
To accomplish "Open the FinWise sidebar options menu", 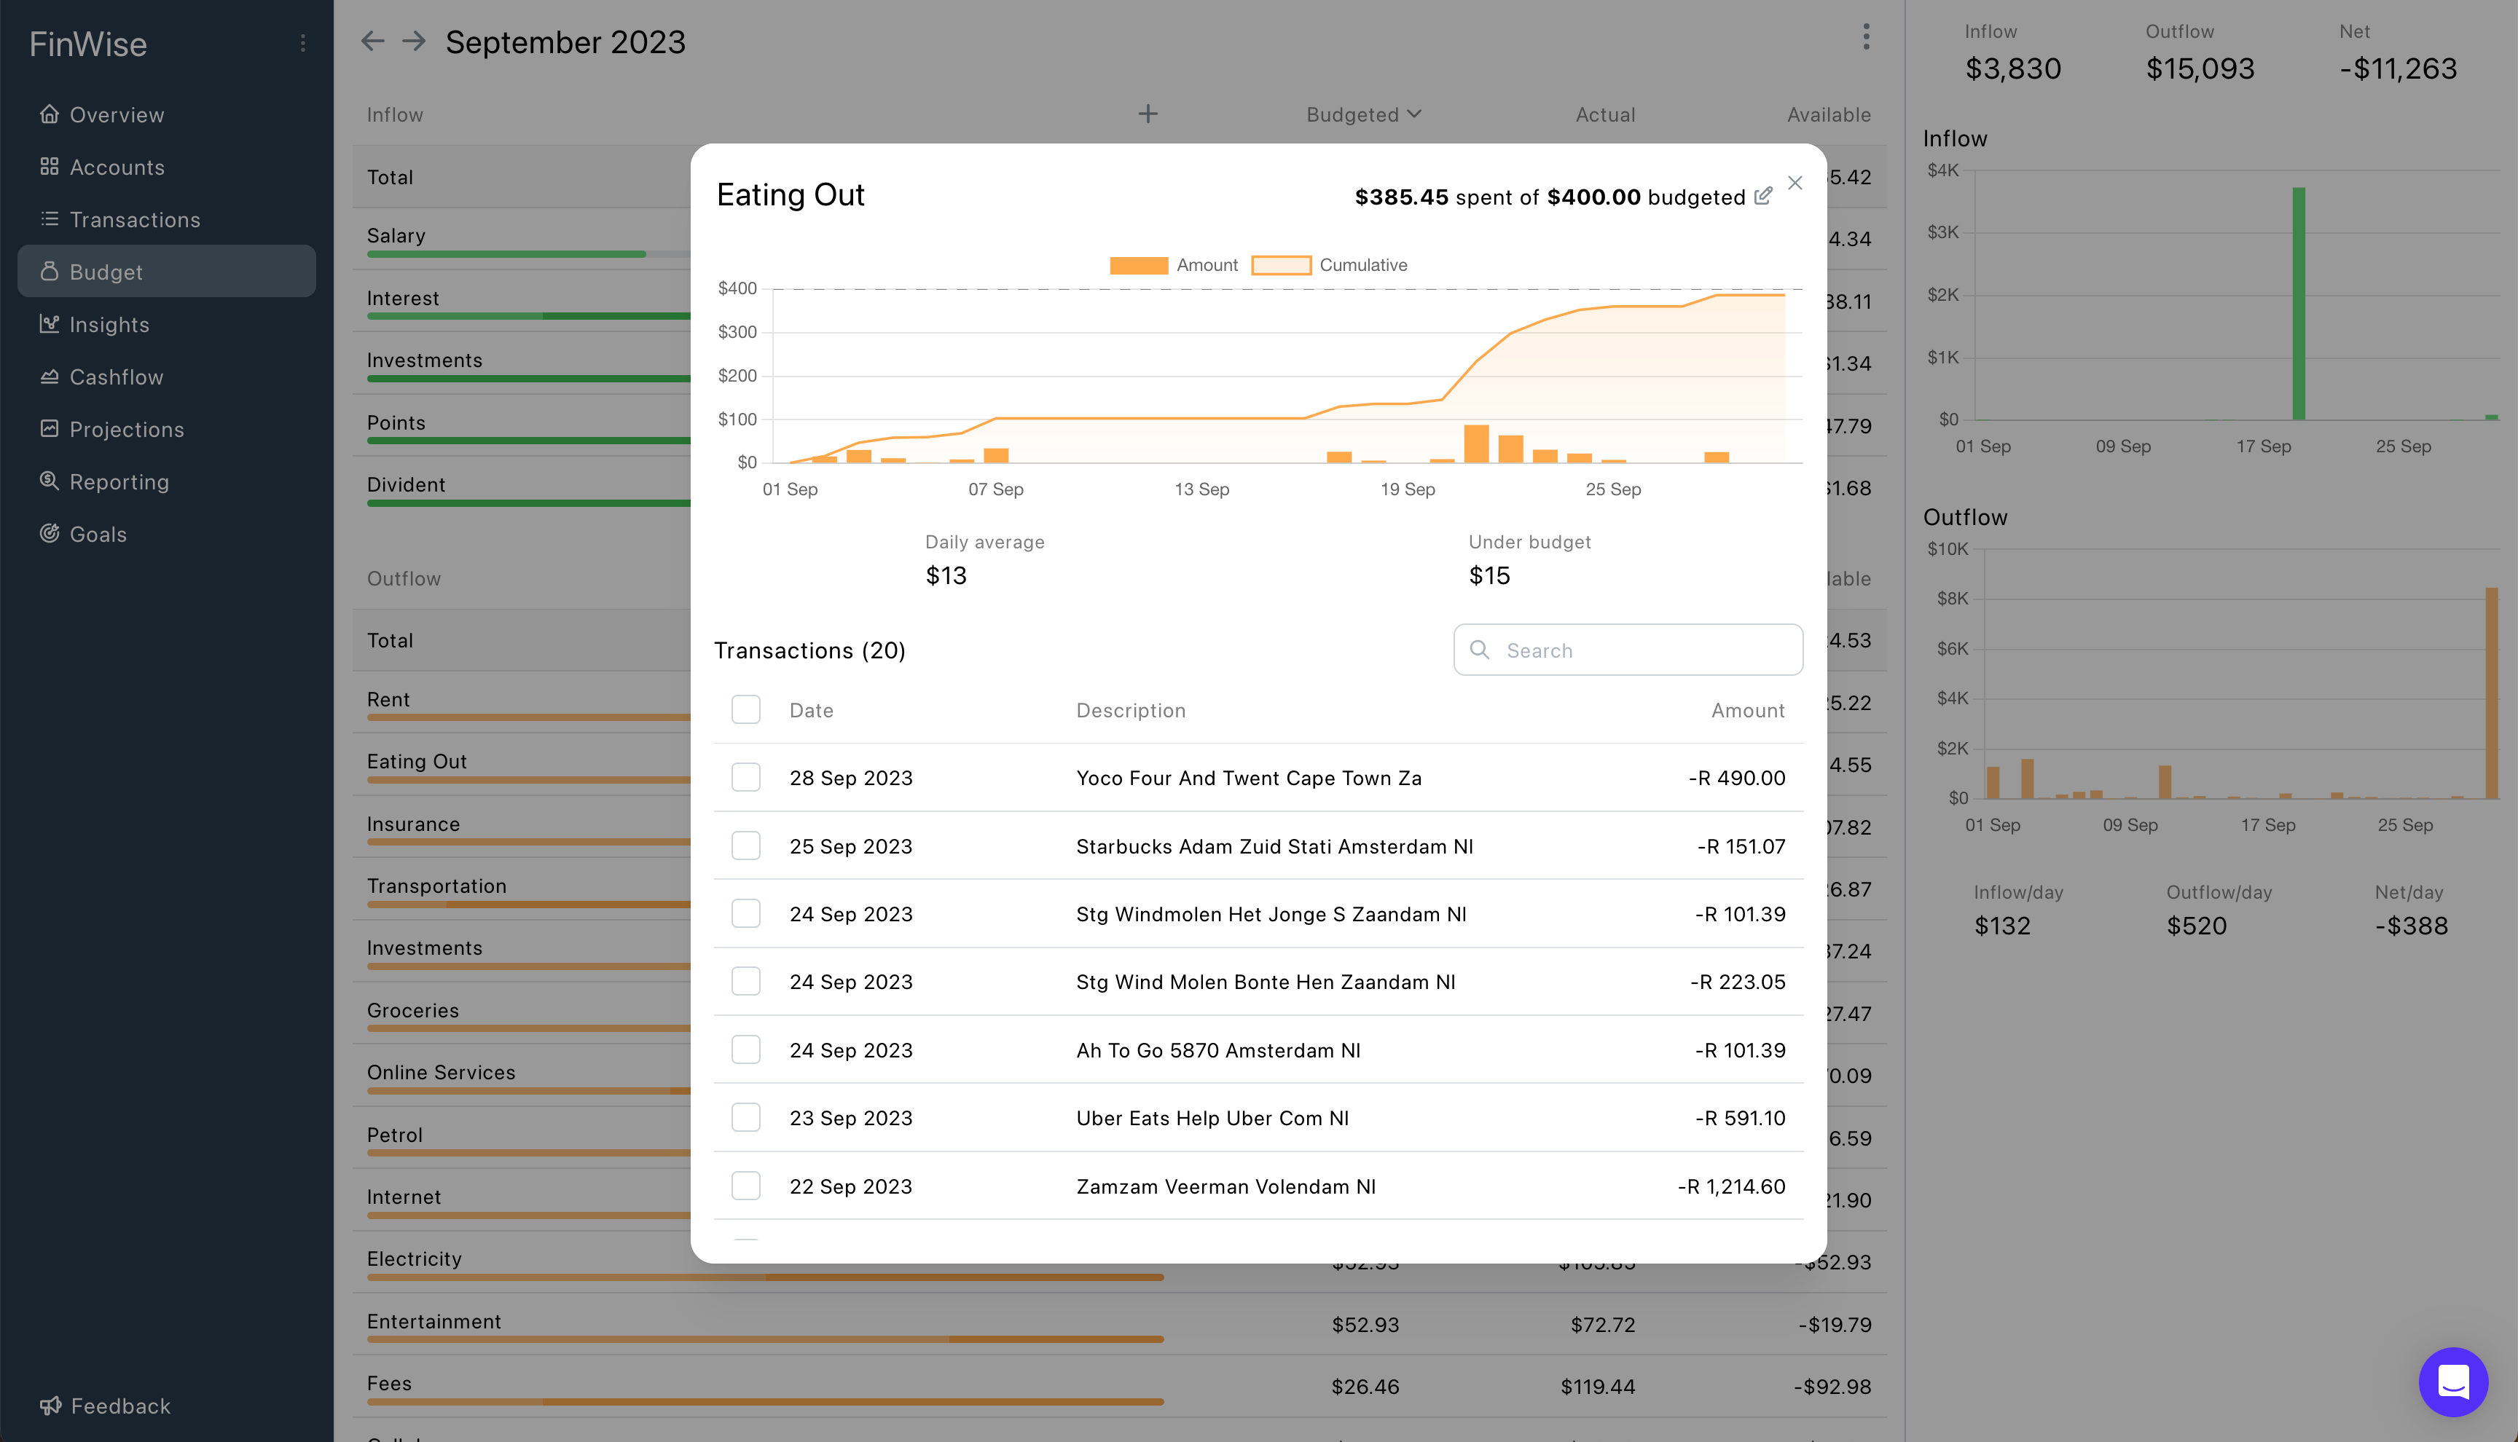I will tap(303, 44).
